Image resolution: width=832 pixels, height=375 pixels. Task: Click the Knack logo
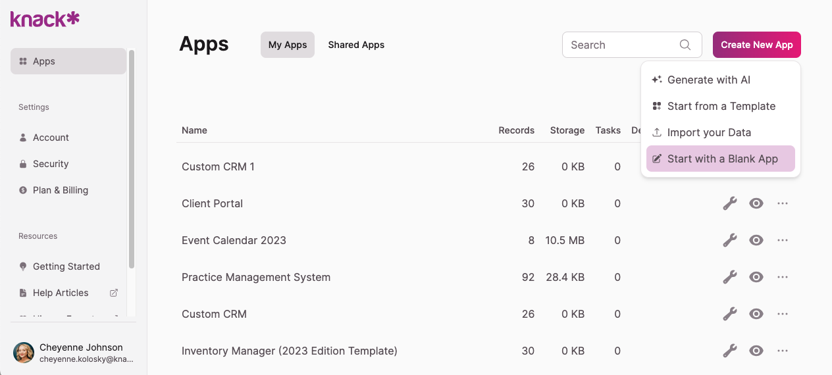45,19
